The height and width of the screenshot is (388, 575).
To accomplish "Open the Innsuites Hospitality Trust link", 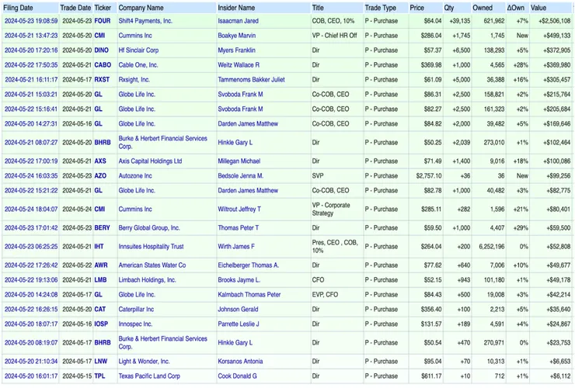I will [151, 247].
